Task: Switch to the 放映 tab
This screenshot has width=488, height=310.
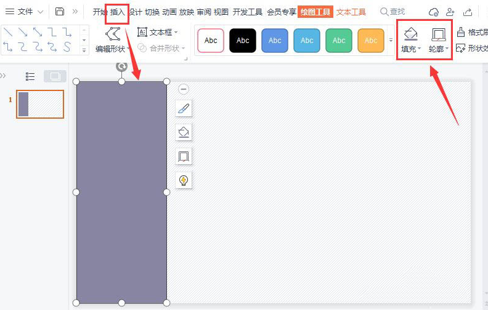Action: (187, 12)
